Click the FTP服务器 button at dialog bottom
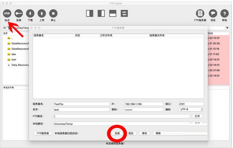This screenshot has height=148, width=233. (x=43, y=133)
